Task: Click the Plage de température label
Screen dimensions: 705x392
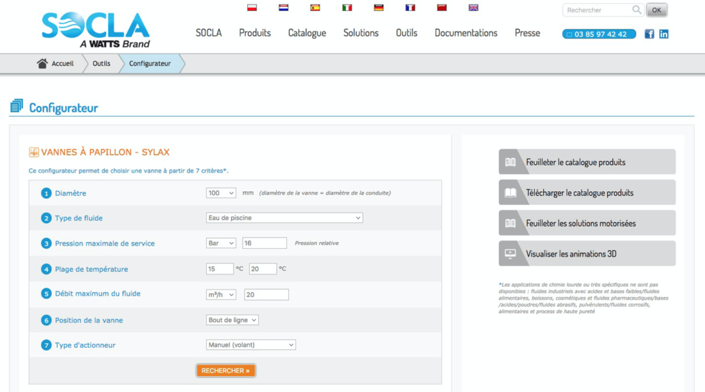Action: [92, 269]
